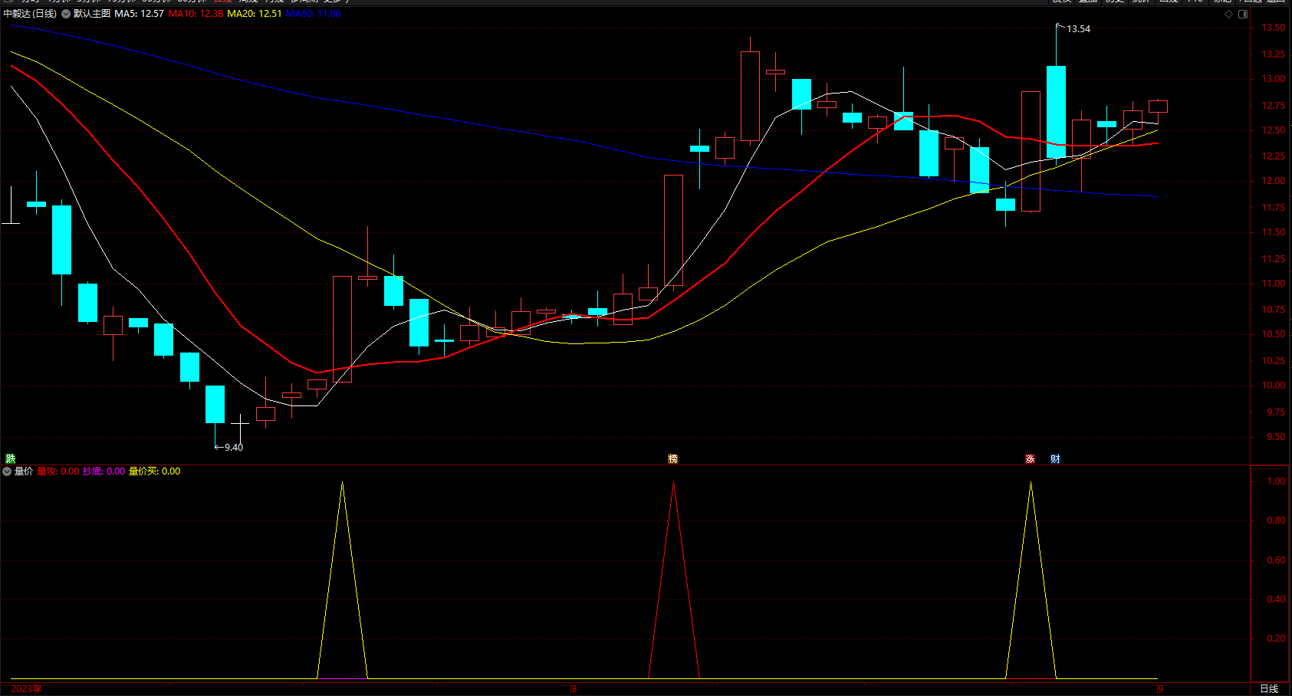Click the month 8 marker on the time axis

click(574, 689)
